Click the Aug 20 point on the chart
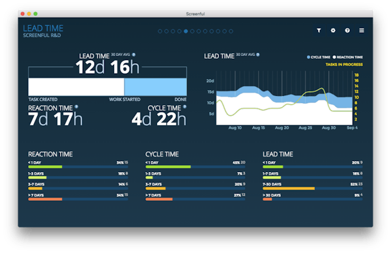391x253 pixels. (x=282, y=128)
